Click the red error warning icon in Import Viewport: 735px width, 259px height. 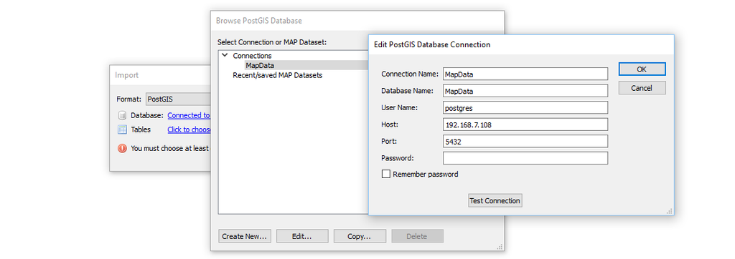[x=122, y=148]
